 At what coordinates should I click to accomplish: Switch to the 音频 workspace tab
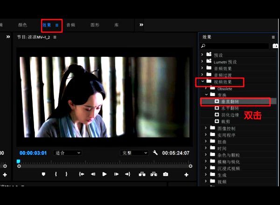[x=71, y=25]
